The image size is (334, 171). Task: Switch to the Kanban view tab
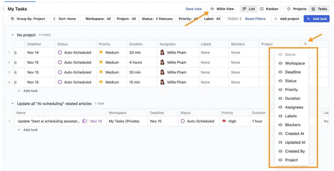click(269, 9)
